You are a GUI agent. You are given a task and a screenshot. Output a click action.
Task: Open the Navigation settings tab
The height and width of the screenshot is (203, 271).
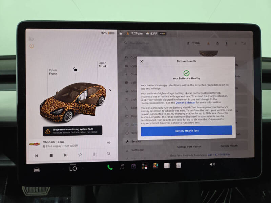[136, 158]
